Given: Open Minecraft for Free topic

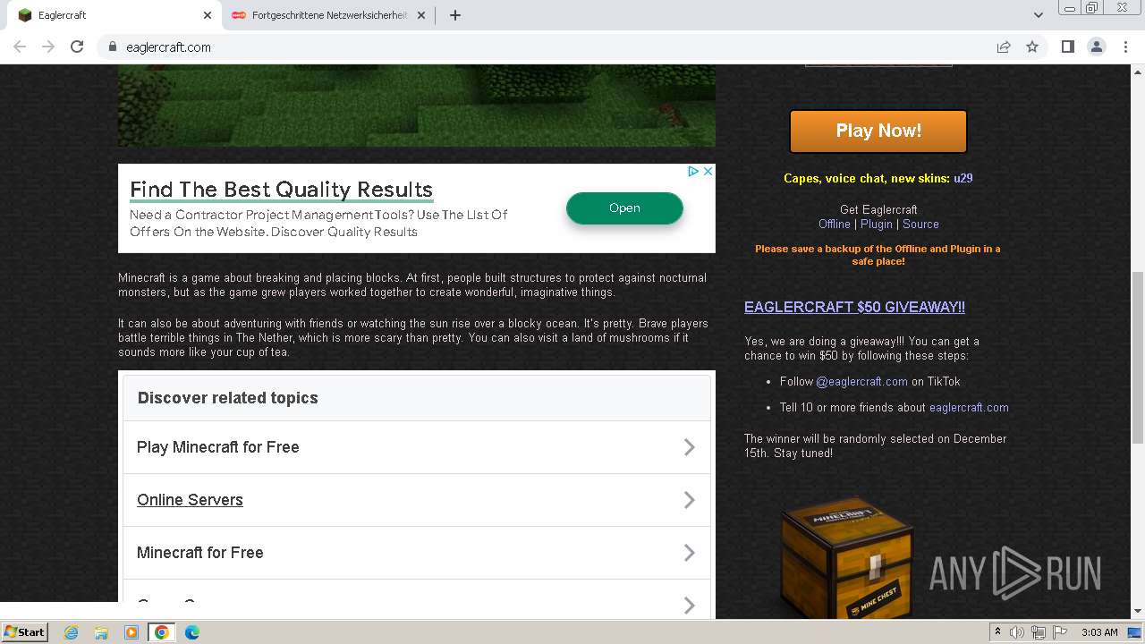Looking at the screenshot, I should [200, 553].
